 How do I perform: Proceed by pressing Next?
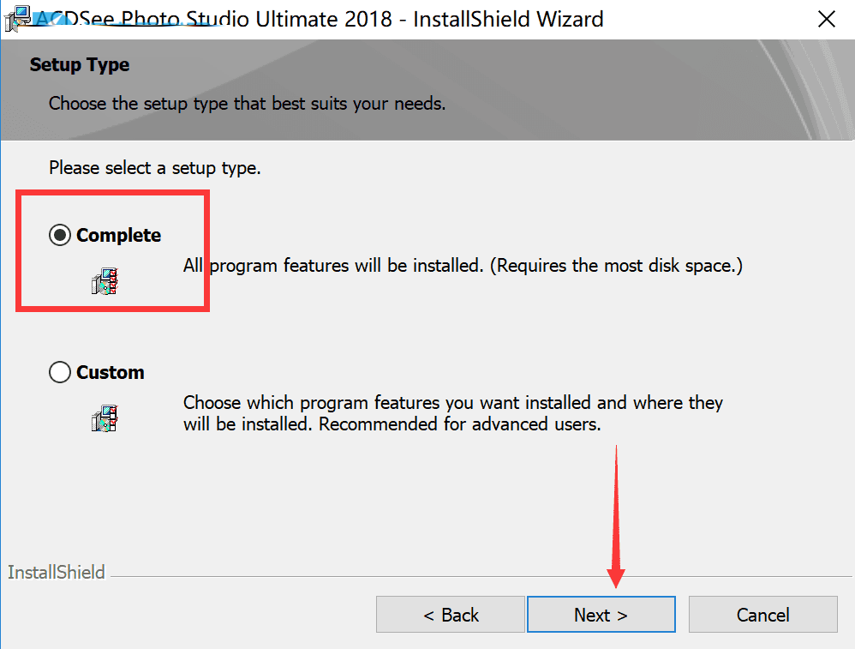pyautogui.click(x=601, y=615)
